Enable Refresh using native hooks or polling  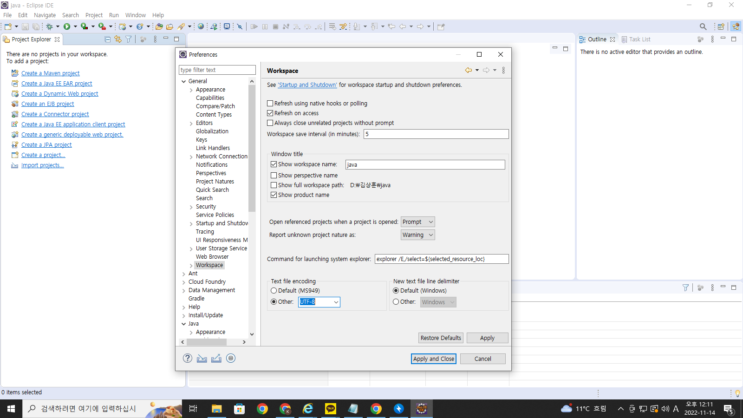270,104
